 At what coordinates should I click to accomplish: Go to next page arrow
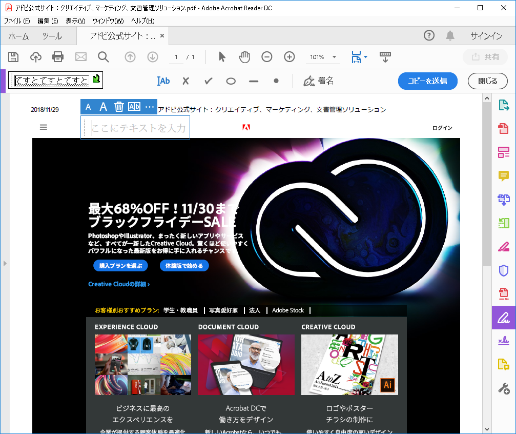click(x=152, y=57)
